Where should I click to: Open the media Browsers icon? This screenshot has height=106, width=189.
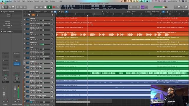[186, 7]
